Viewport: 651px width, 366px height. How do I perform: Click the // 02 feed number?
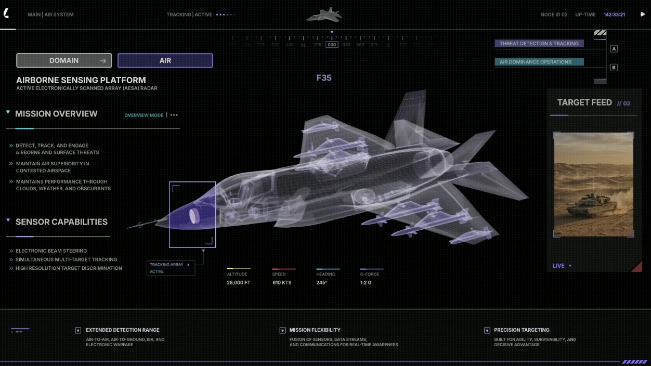coord(623,103)
